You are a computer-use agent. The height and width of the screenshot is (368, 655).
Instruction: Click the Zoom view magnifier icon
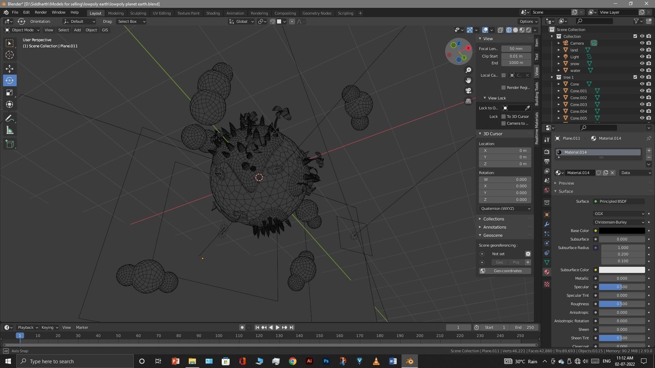(x=468, y=70)
